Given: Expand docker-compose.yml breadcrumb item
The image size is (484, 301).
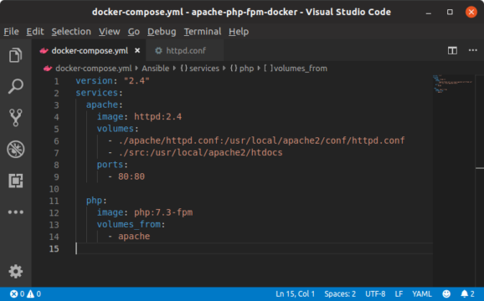Looking at the screenshot, I should (x=94, y=69).
